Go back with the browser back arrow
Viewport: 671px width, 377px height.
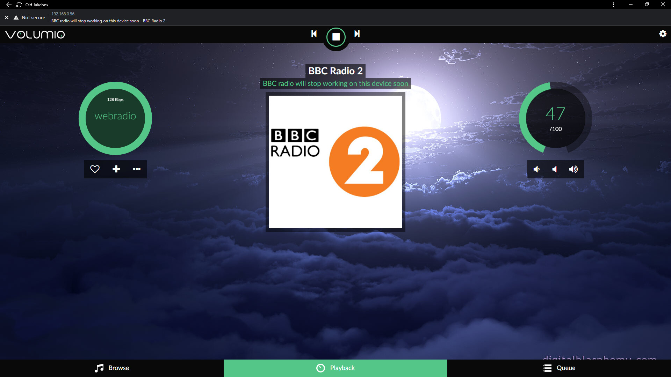9,5
